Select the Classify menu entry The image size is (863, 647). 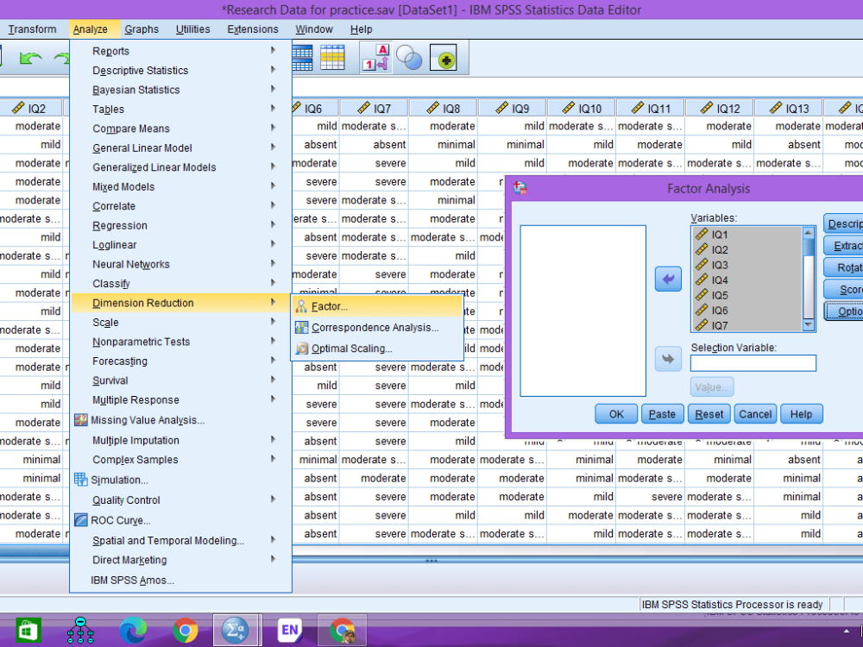tap(181, 283)
